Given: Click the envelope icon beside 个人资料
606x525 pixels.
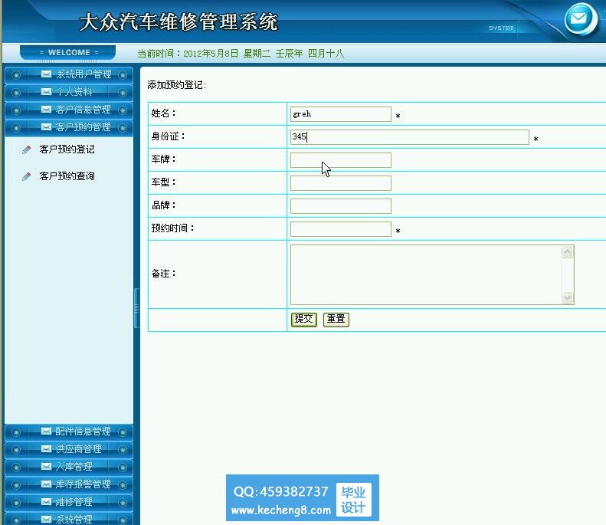Looking at the screenshot, I should (x=47, y=92).
